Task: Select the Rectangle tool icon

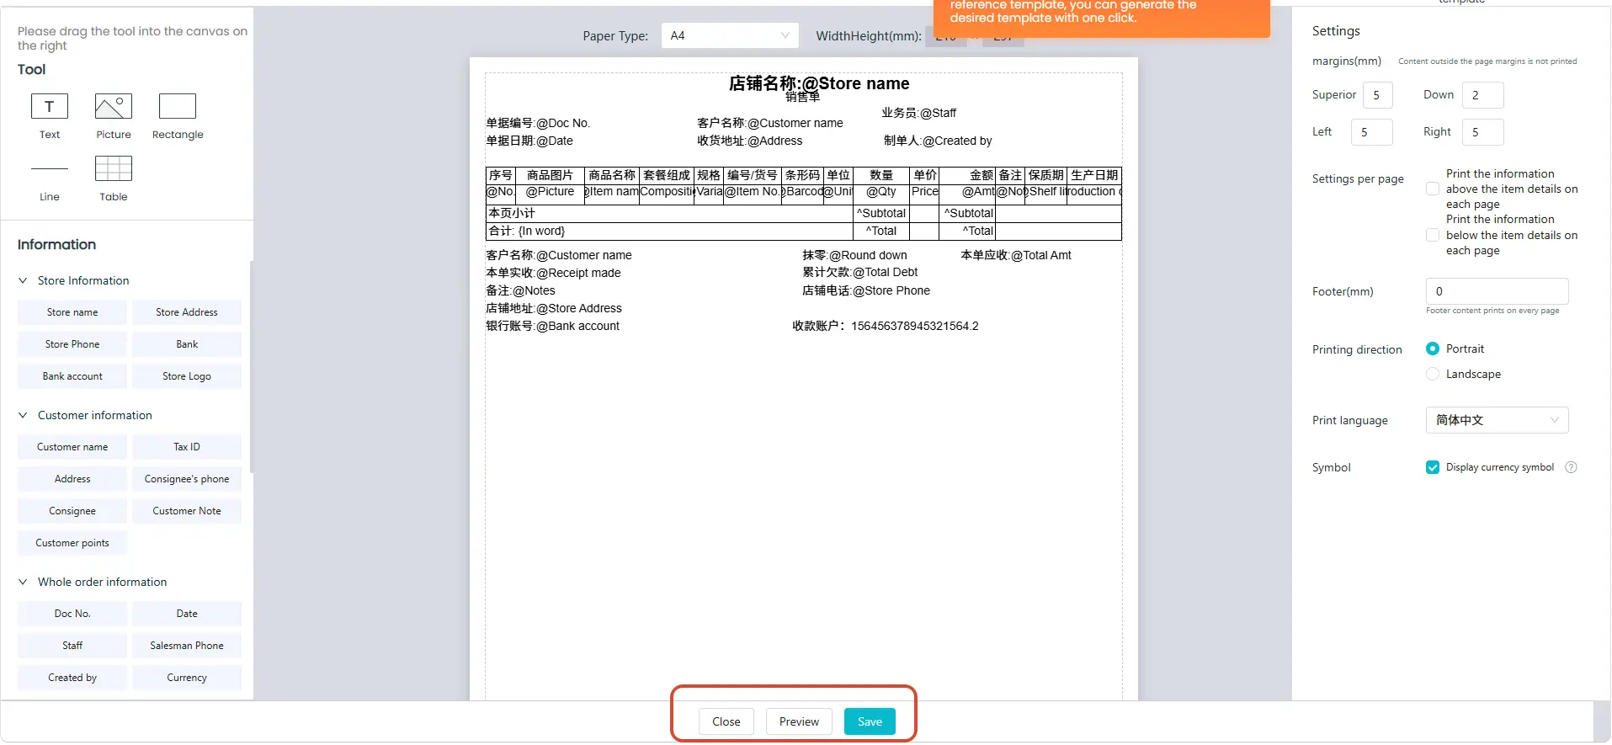Action: [x=178, y=106]
